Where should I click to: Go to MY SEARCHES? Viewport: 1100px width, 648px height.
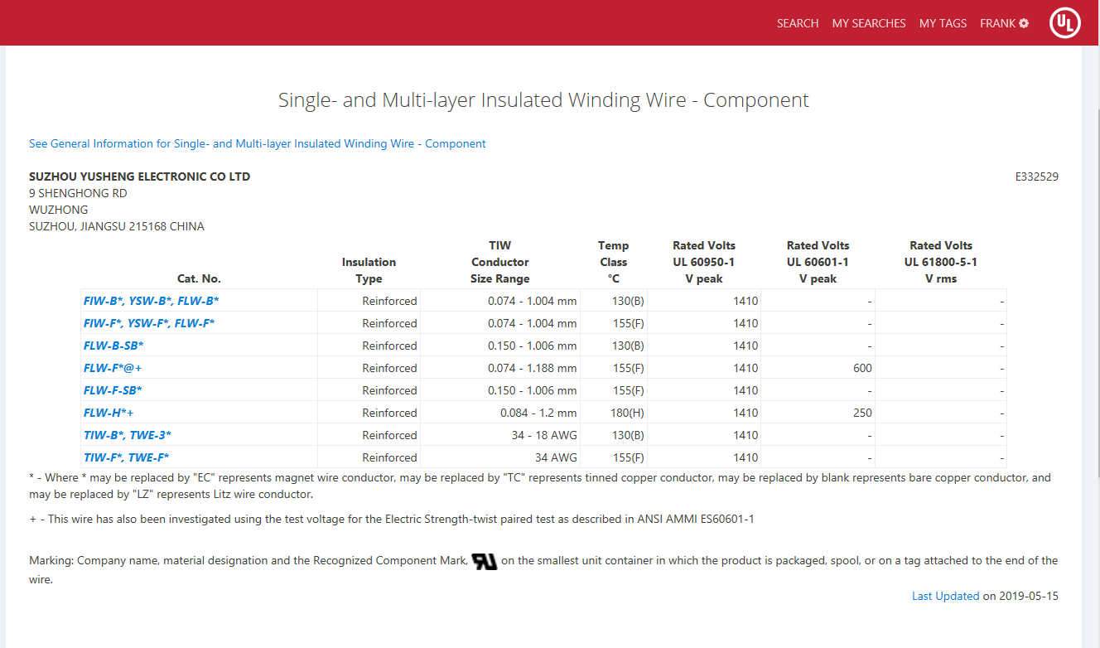[868, 23]
